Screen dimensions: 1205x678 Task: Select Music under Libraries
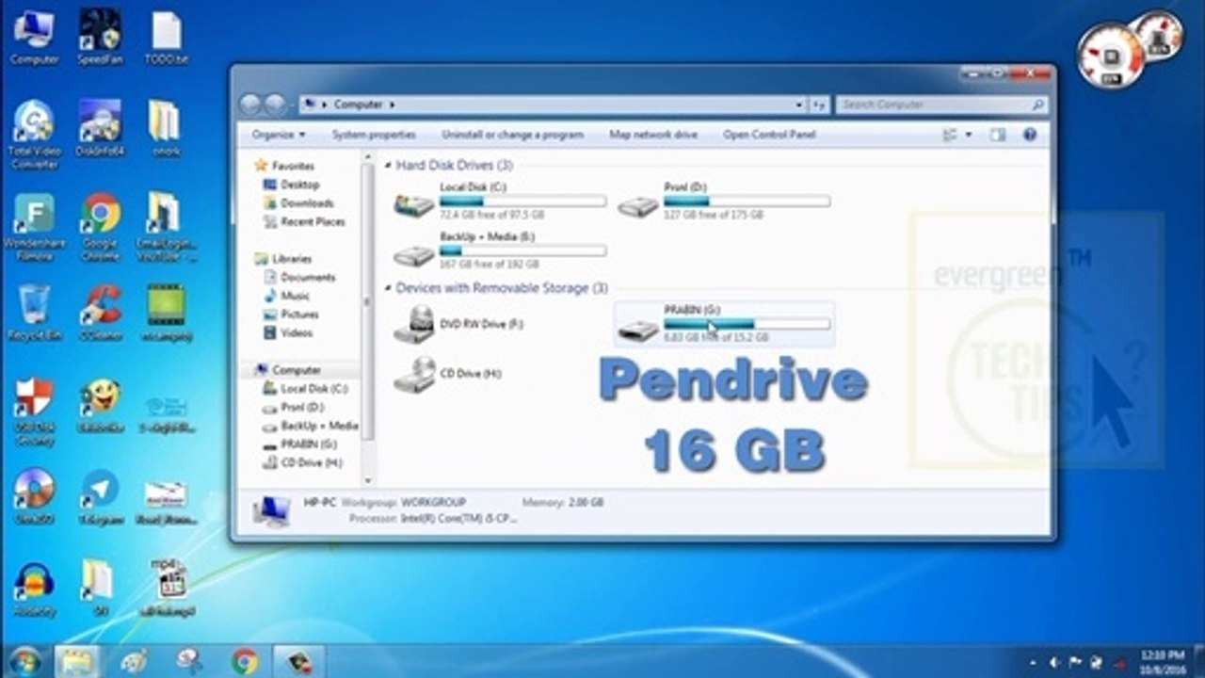point(286,296)
